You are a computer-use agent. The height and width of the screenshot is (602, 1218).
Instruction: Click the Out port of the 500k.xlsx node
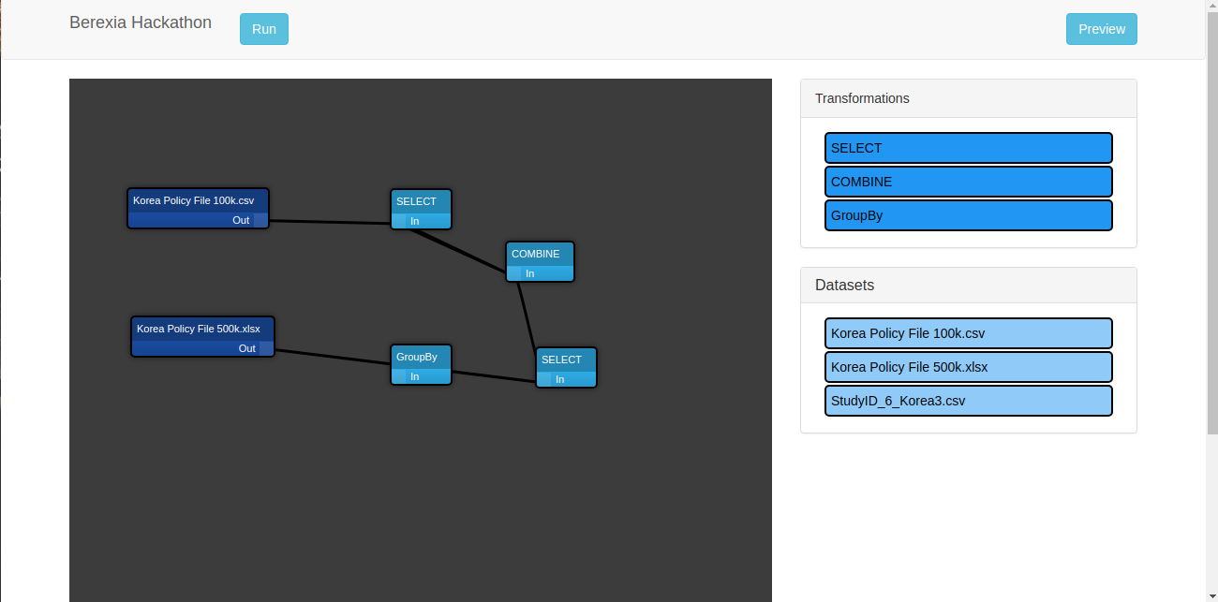pyautogui.click(x=266, y=348)
